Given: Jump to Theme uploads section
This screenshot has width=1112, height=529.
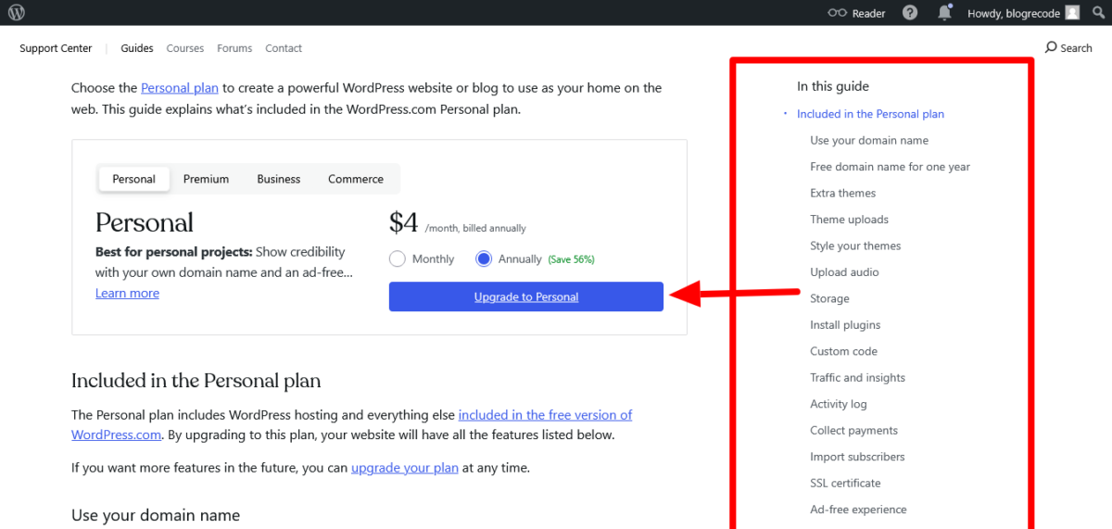Looking at the screenshot, I should pos(849,220).
